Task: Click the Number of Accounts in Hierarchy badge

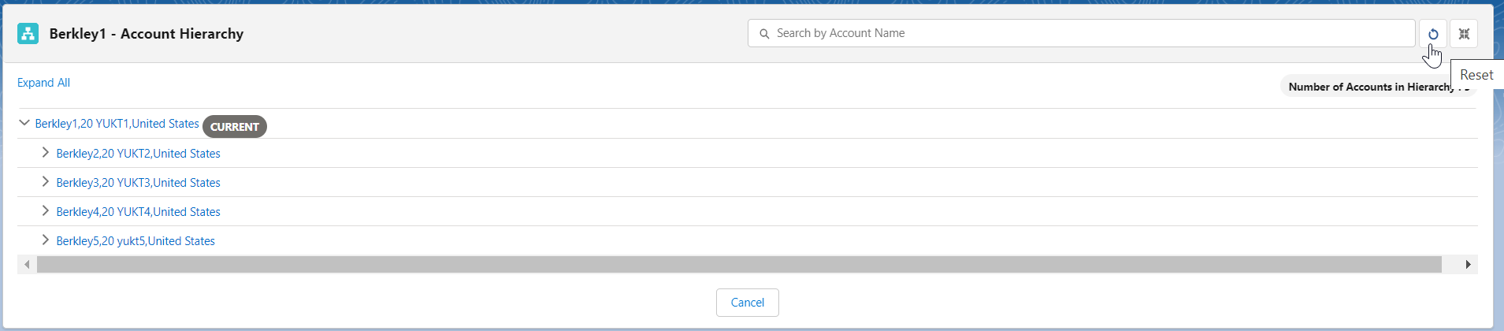Action: coord(1369,87)
